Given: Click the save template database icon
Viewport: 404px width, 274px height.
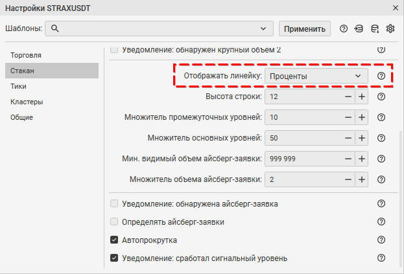Looking at the screenshot, I should [375, 29].
